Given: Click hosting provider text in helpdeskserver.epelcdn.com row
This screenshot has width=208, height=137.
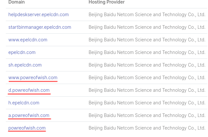Looking at the screenshot, I should (147, 15).
